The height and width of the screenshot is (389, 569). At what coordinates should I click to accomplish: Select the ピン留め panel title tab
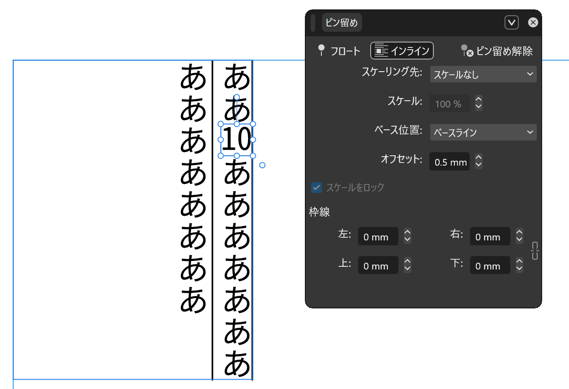point(342,22)
